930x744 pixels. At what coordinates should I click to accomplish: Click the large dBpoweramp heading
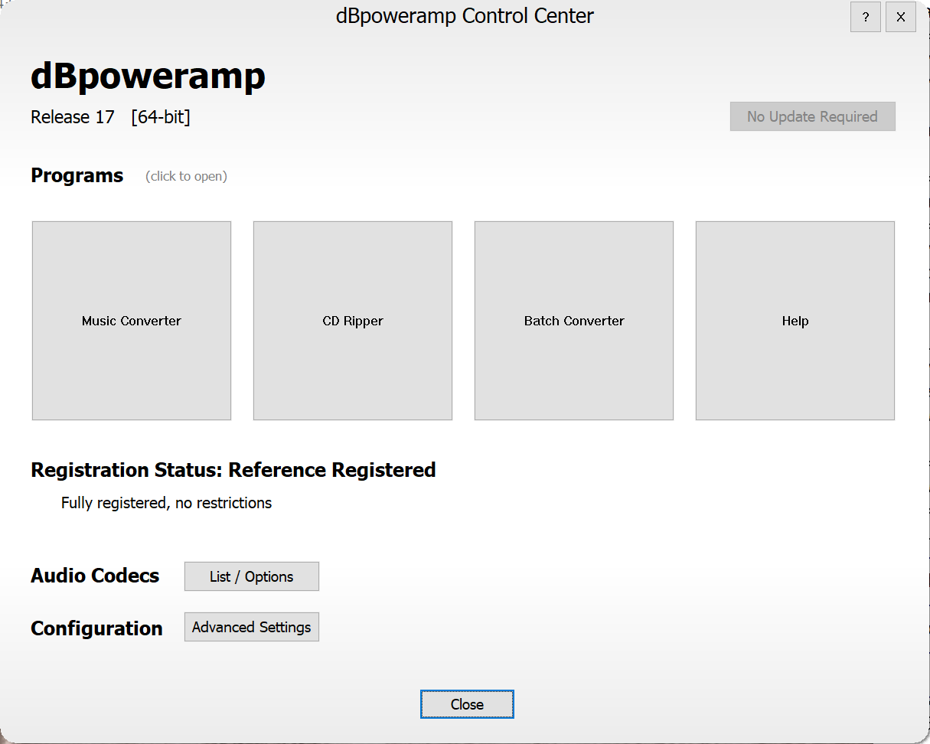coord(148,76)
